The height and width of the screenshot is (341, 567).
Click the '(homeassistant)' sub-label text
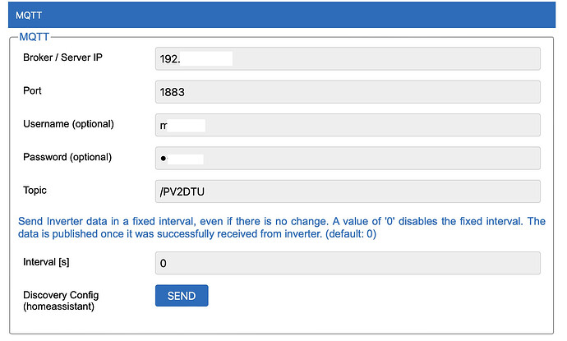58,306
